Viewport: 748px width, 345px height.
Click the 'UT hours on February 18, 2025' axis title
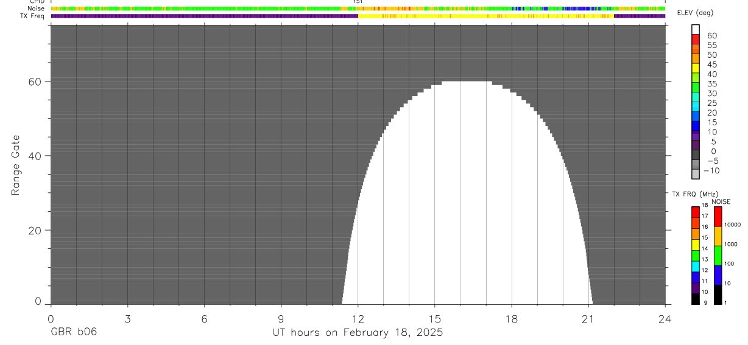click(358, 333)
